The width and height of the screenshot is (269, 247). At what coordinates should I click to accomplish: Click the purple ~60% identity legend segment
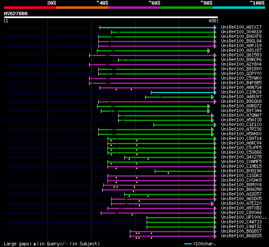134,8
